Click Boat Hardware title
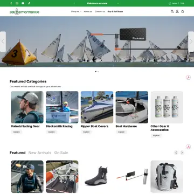Viewport: 194px width, 194px height. click(126, 126)
